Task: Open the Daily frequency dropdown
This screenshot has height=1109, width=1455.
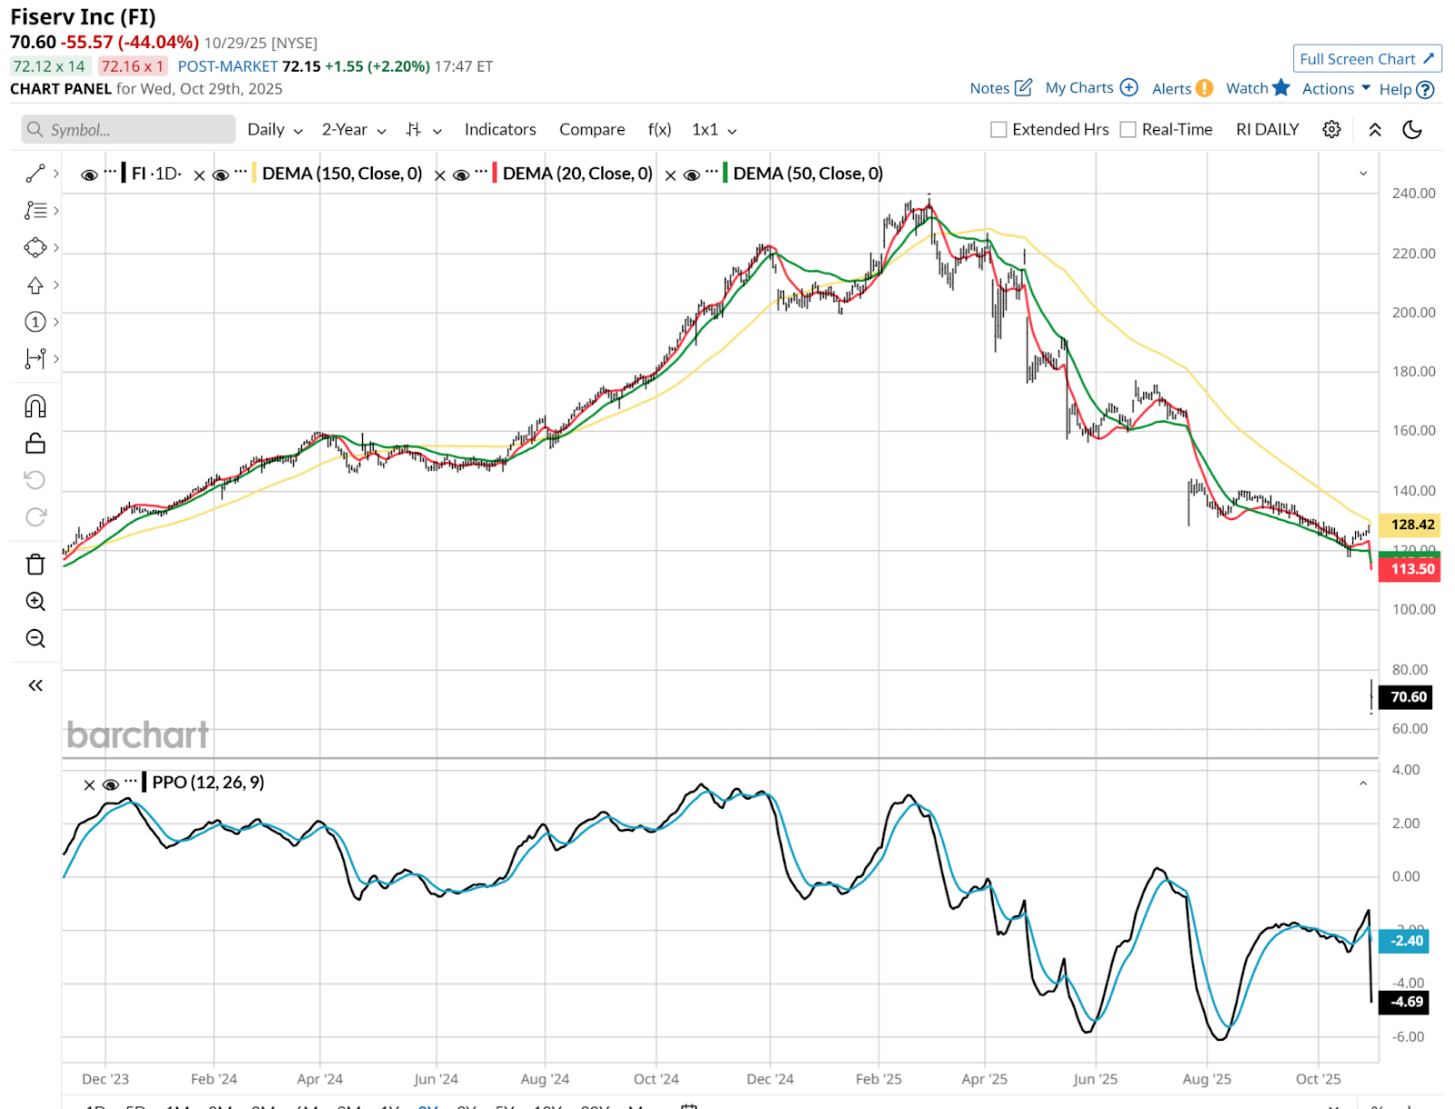Action: tap(275, 130)
